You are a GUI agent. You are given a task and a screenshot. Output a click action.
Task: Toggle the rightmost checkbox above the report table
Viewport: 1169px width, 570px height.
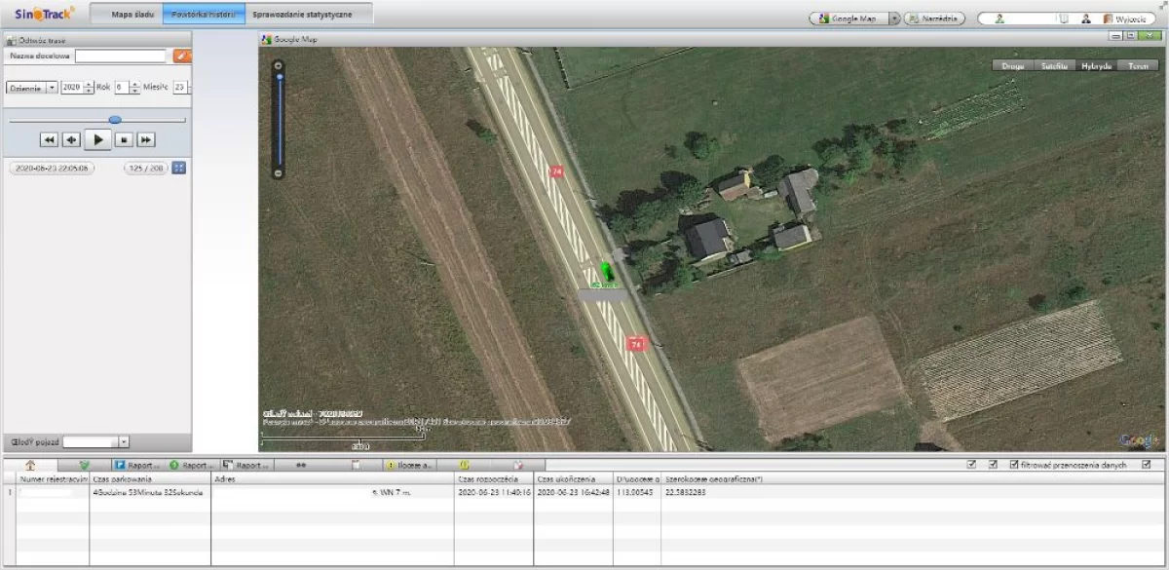coord(1147,465)
